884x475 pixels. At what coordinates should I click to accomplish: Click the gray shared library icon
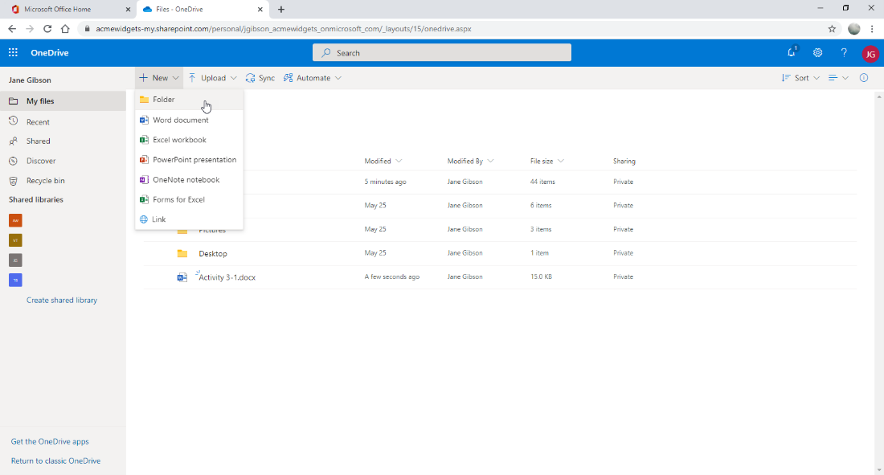[15, 260]
